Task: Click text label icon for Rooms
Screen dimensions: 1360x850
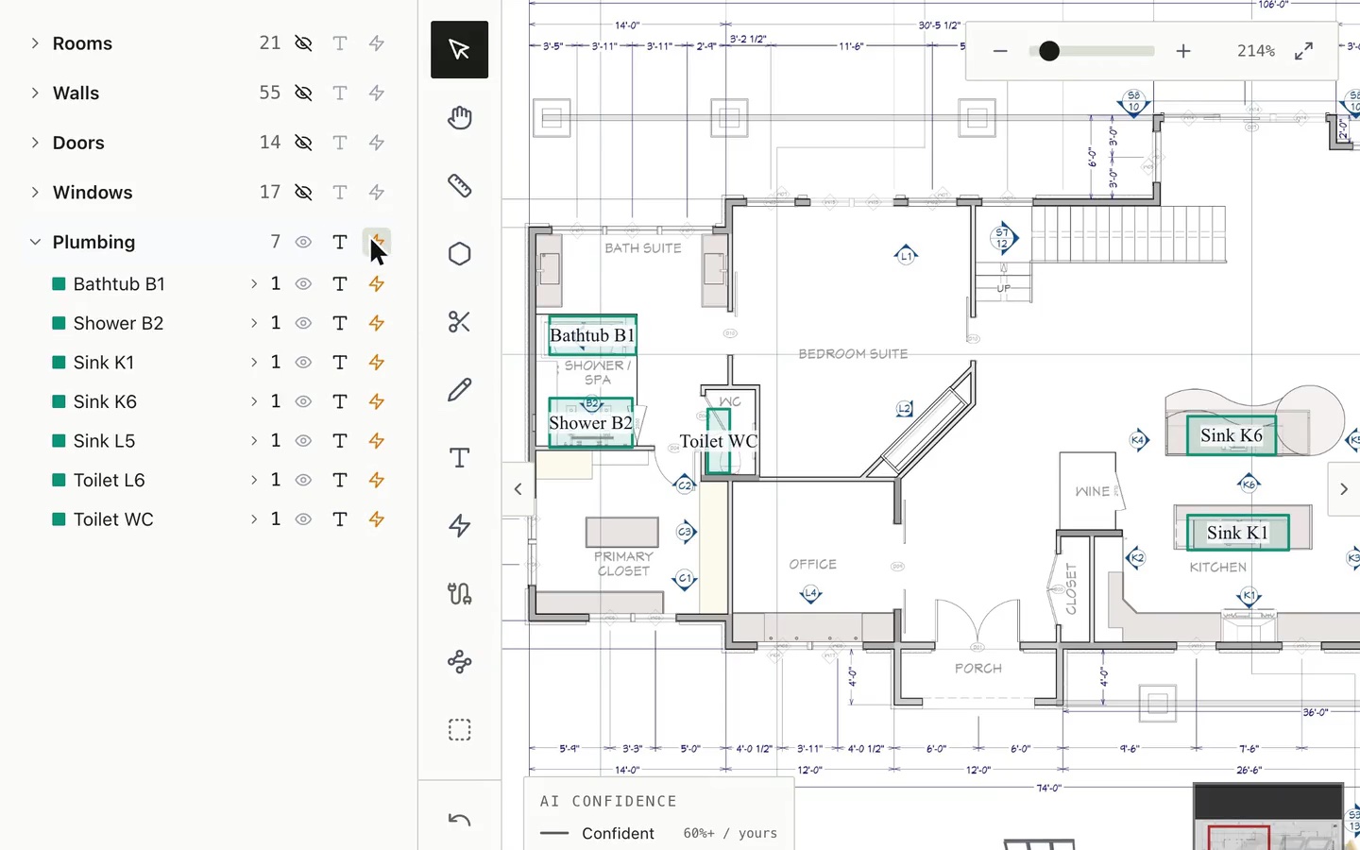Action: [x=340, y=43]
